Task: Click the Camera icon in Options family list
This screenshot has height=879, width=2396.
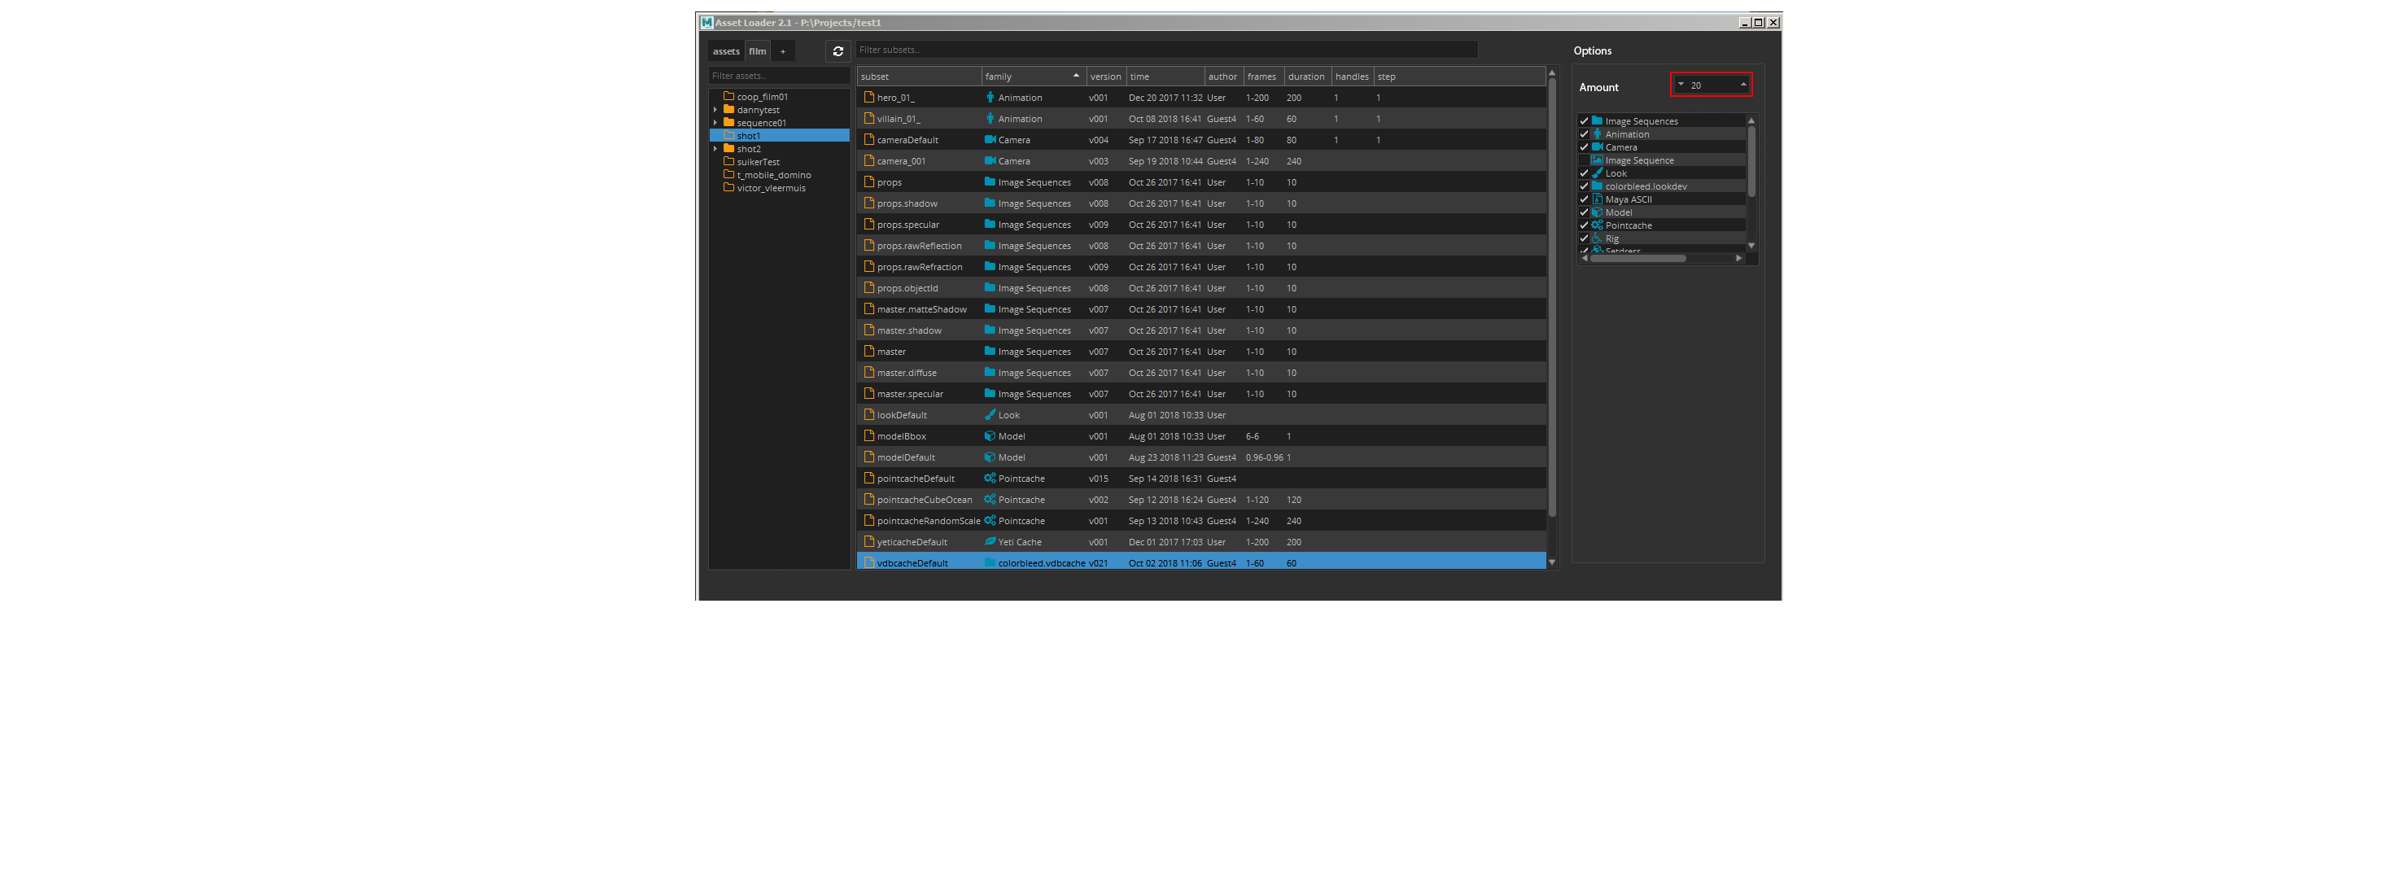Action: [1597, 147]
